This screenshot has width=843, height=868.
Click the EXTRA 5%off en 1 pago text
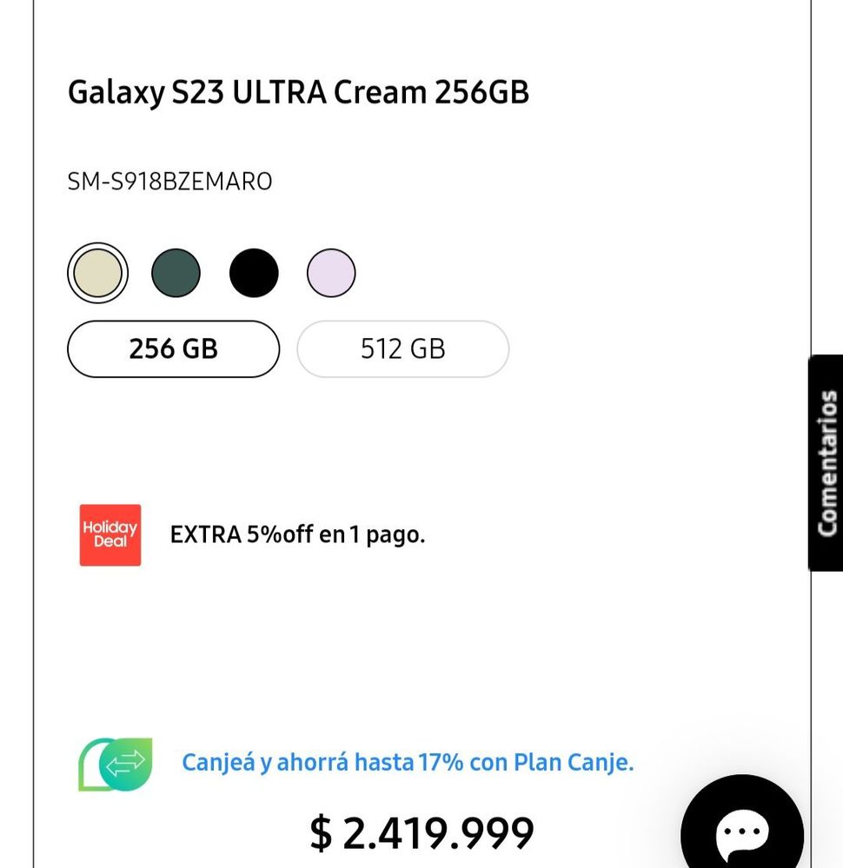[x=297, y=534]
